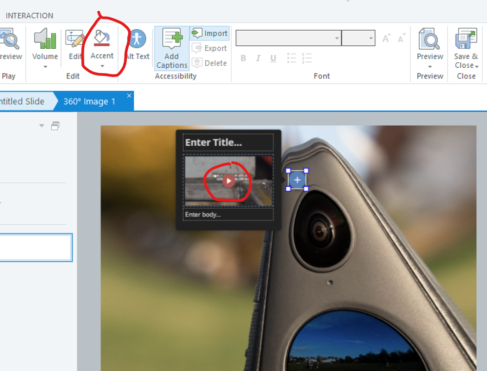Expand the Volume dropdown arrow
The width and height of the screenshot is (487, 371).
[45, 66]
